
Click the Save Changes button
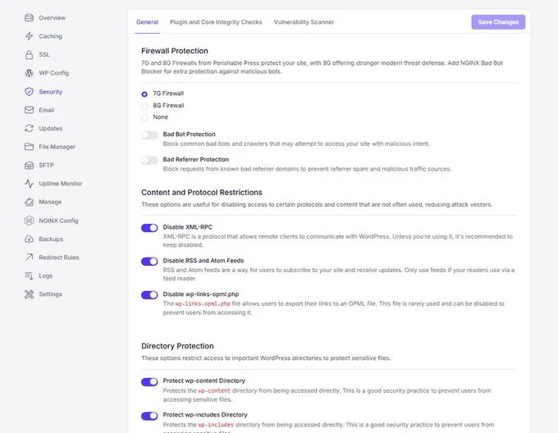tap(498, 22)
